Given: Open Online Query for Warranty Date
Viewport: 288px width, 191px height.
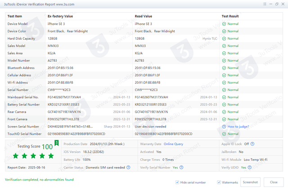Looking at the screenshot, I should [173, 144].
